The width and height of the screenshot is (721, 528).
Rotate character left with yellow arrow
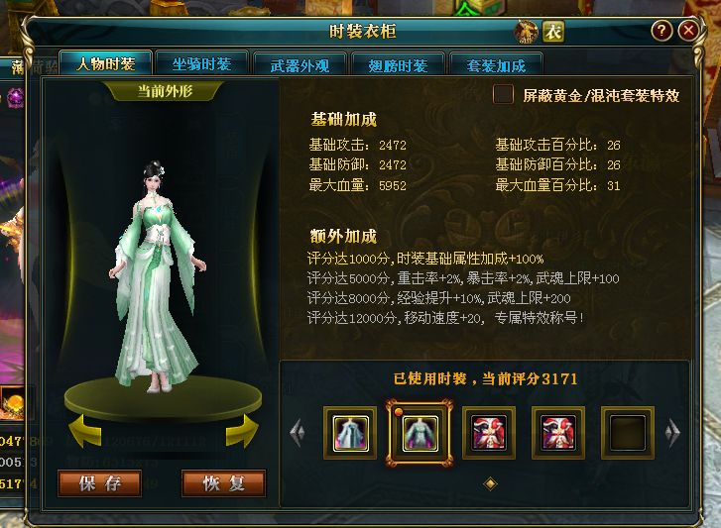(85, 430)
